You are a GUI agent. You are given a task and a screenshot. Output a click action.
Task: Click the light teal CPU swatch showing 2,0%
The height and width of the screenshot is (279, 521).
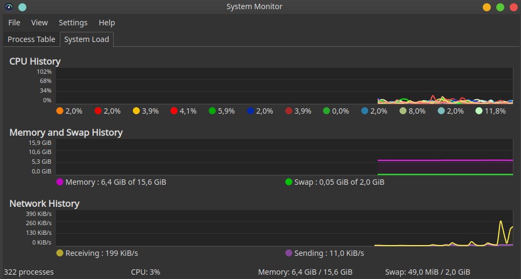[441, 111]
